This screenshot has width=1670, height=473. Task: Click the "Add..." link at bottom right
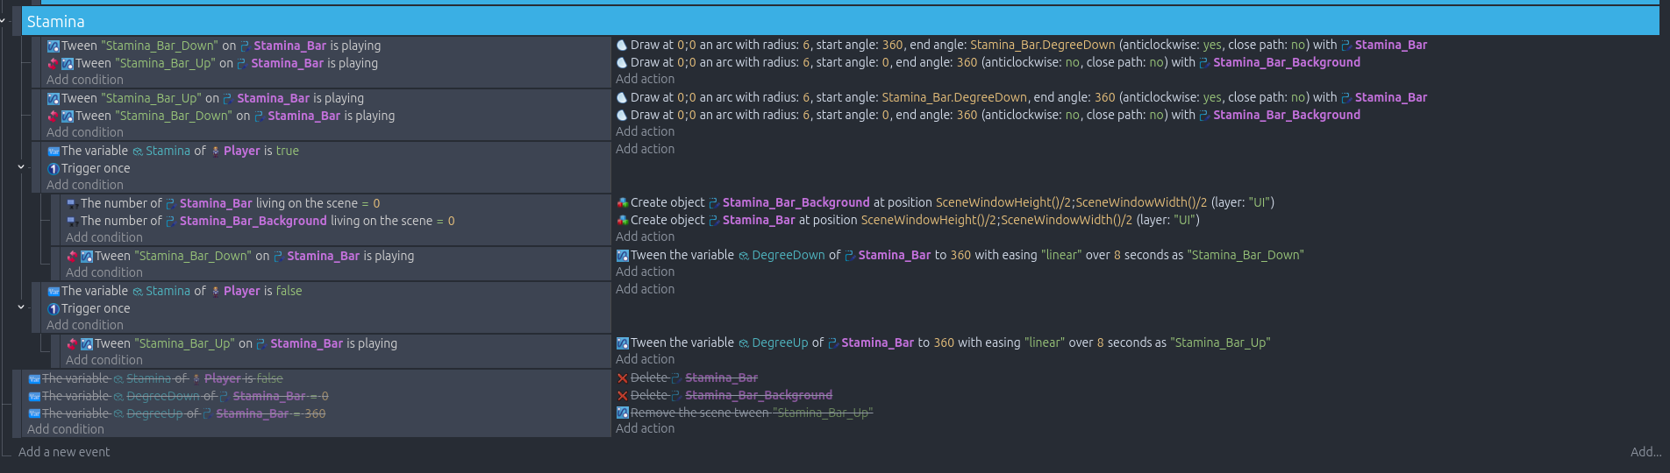coord(1645,452)
